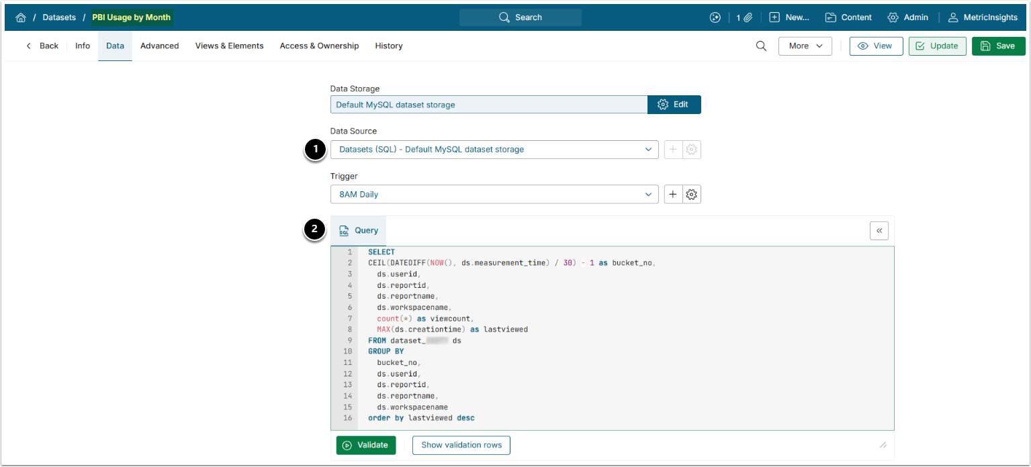Screen dimensions: 1031x467
Task: Click the gear icon next to Trigger
Action: [692, 195]
